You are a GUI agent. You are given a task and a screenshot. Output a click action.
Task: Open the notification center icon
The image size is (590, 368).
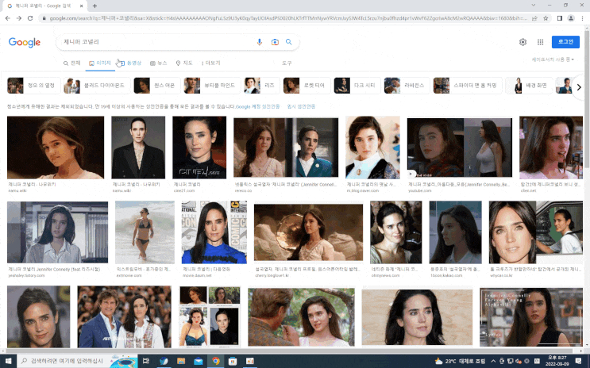pyautogui.click(x=578, y=361)
